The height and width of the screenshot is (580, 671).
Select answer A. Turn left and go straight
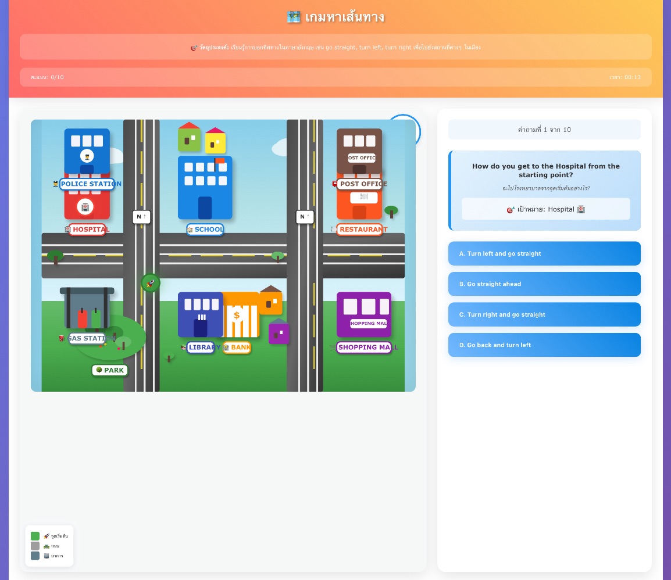tap(544, 253)
